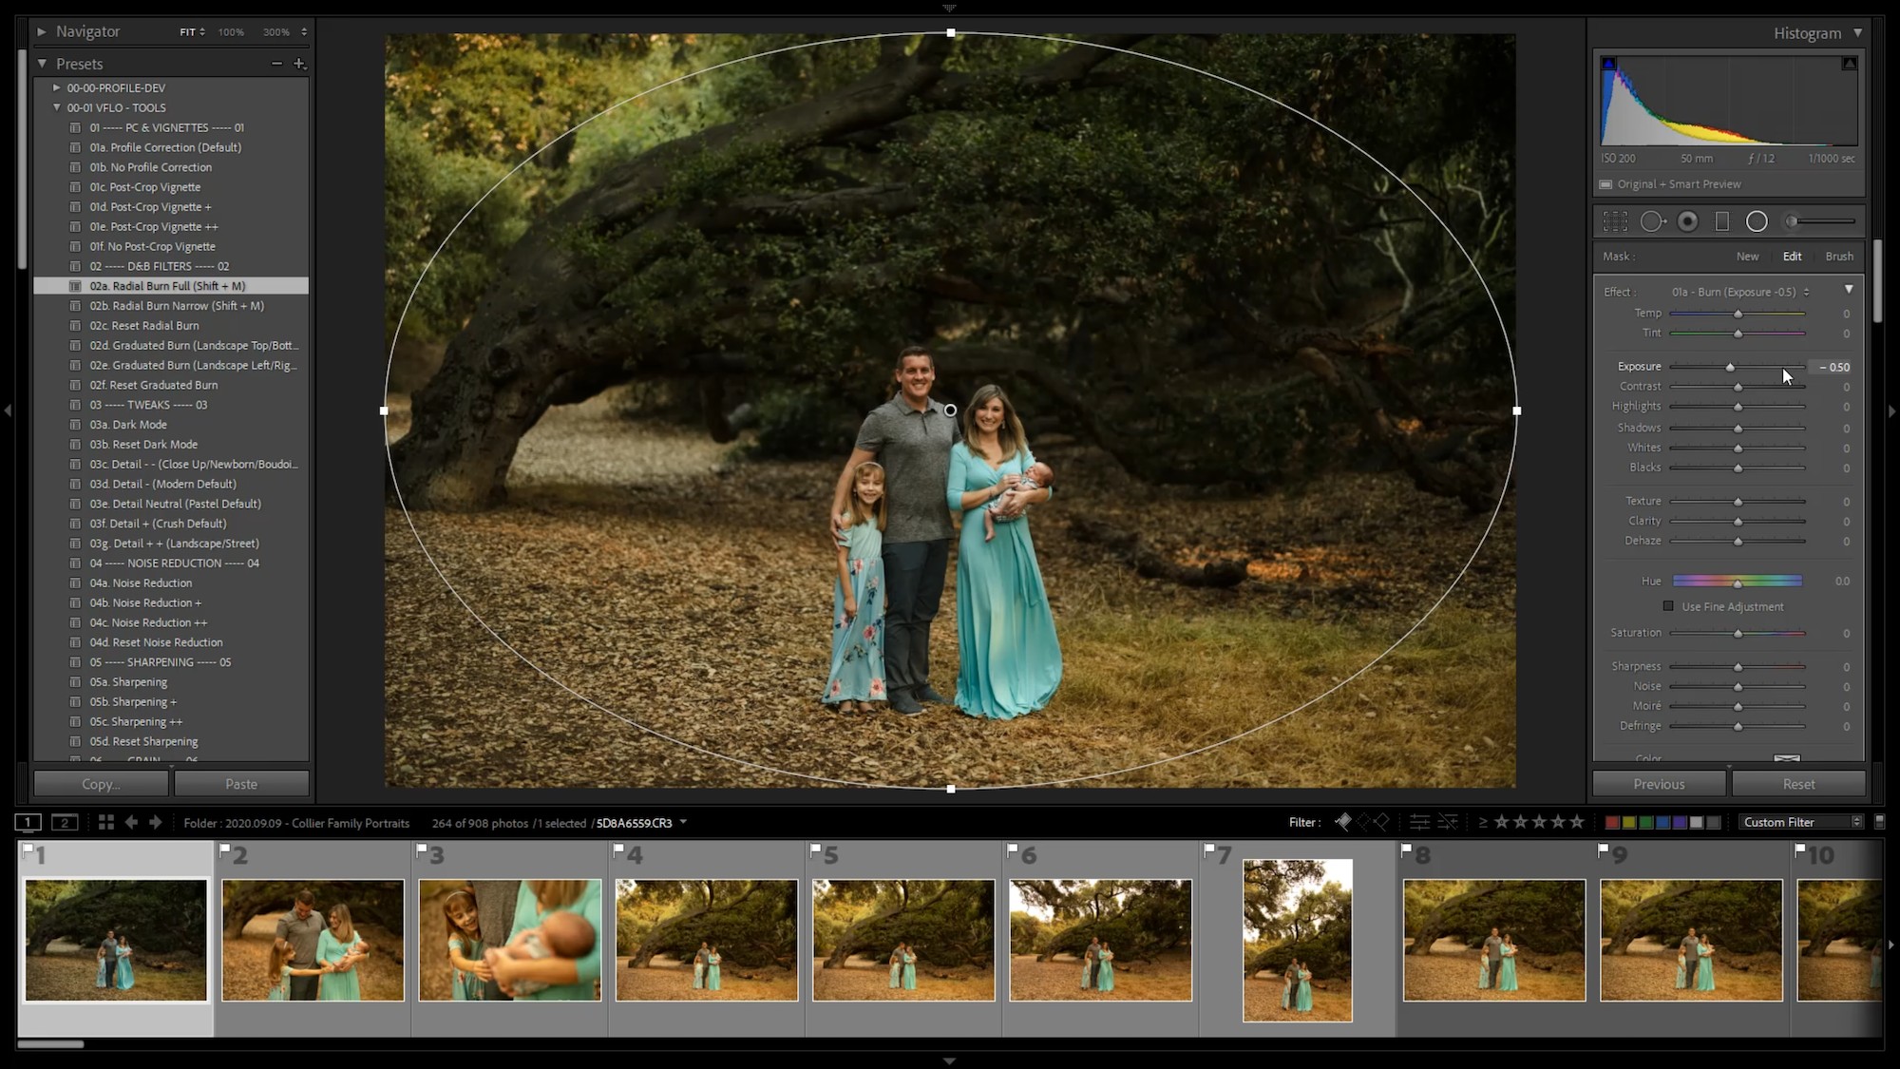
Task: Select the Crop Overlay tool
Action: click(1615, 221)
